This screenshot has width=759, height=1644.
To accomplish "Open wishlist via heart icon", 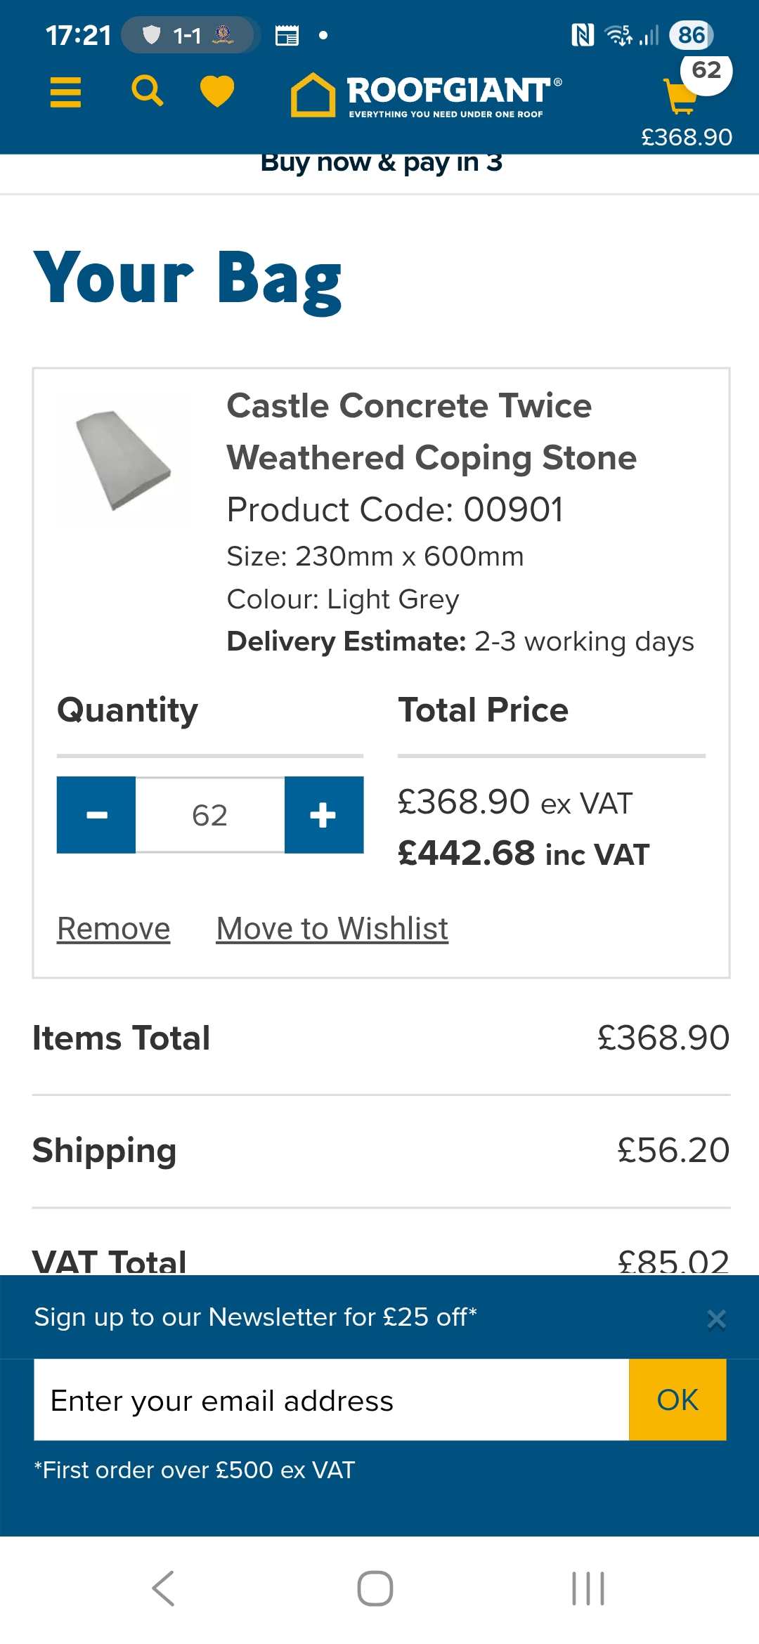I will pyautogui.click(x=217, y=92).
